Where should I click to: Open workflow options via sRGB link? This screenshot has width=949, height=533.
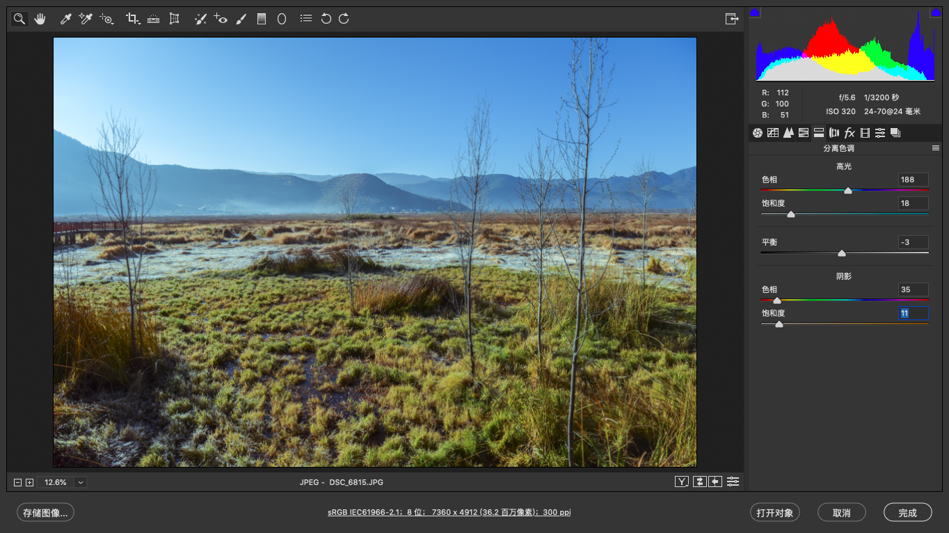click(x=449, y=512)
